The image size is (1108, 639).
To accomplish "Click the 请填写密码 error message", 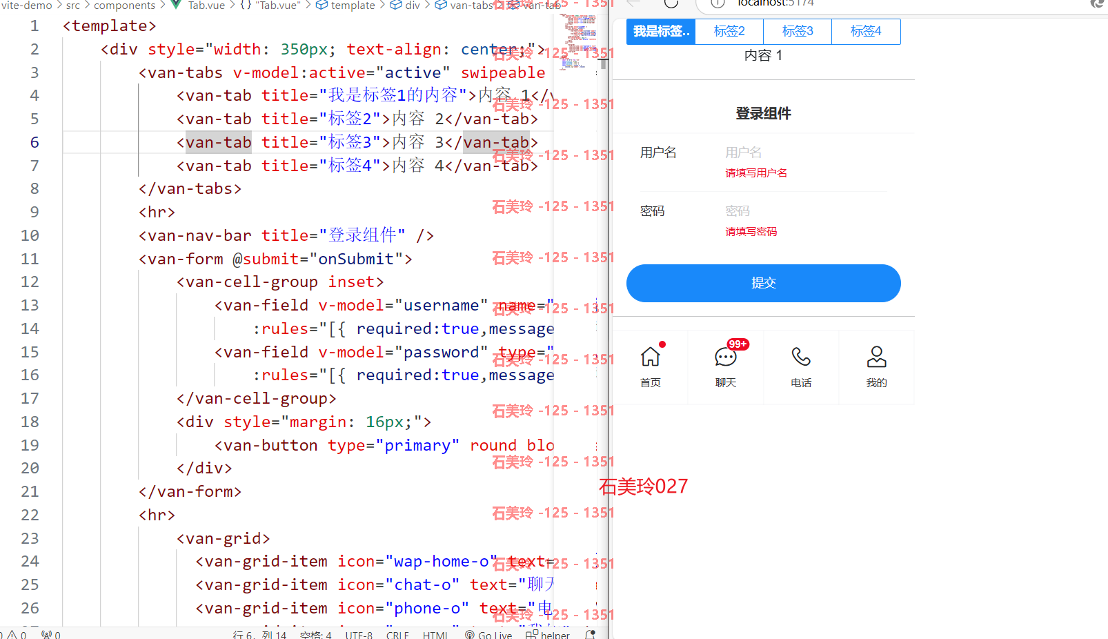I will [x=751, y=231].
